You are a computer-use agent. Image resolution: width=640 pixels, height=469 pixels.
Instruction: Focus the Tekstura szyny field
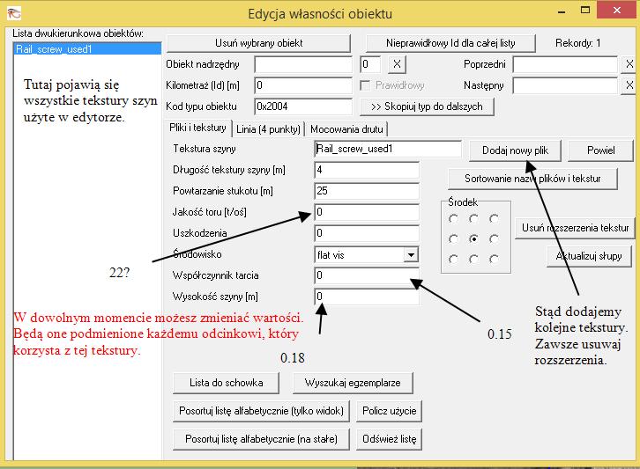point(388,149)
